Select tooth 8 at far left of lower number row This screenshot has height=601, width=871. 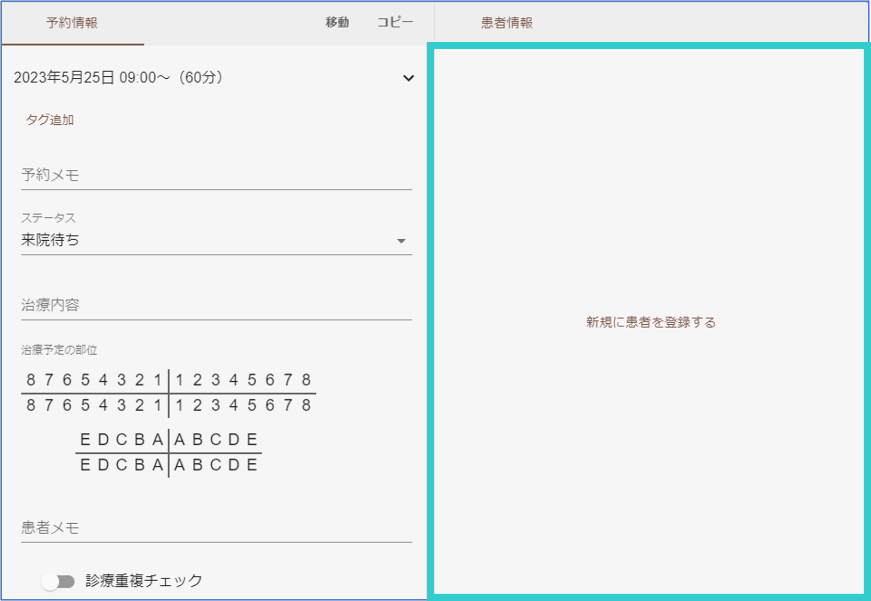tap(31, 405)
